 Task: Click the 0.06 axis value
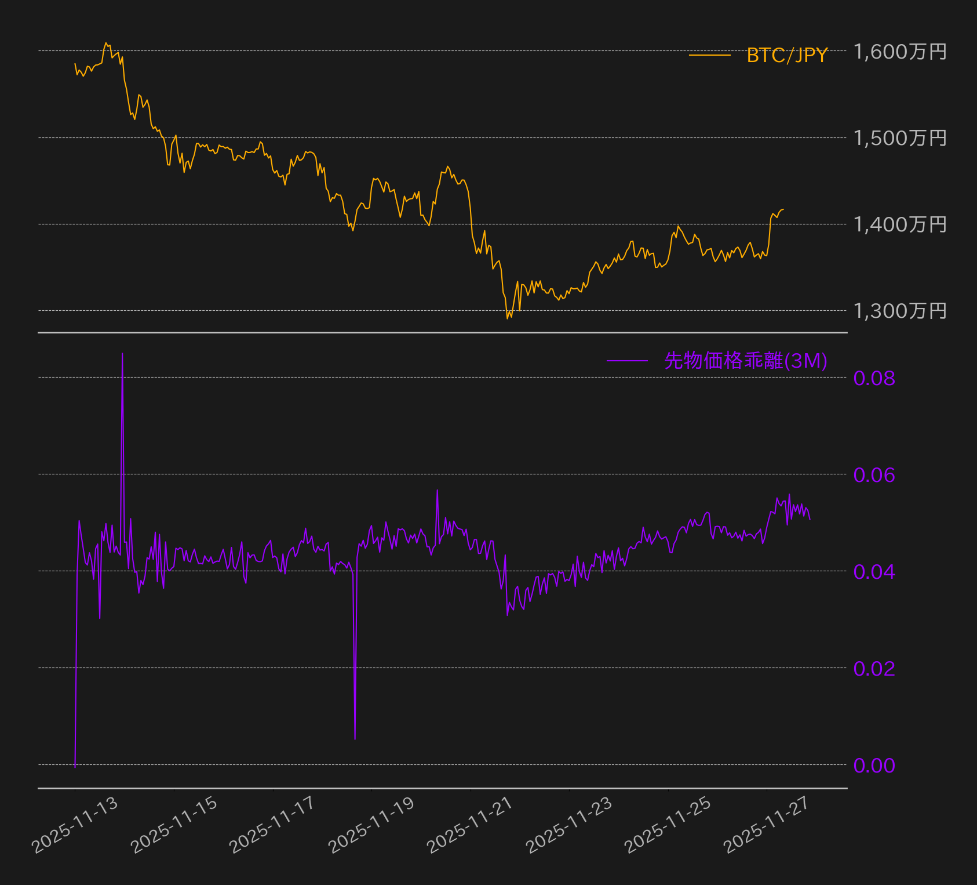pyautogui.click(x=874, y=475)
